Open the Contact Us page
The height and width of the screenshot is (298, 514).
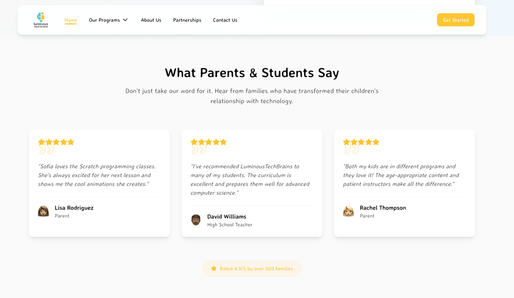pos(225,20)
